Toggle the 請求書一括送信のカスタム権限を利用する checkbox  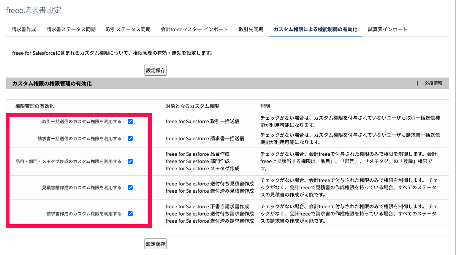coord(130,139)
